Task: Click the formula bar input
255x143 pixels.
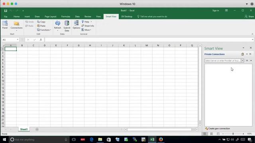Action: pyautogui.click(x=148, y=40)
